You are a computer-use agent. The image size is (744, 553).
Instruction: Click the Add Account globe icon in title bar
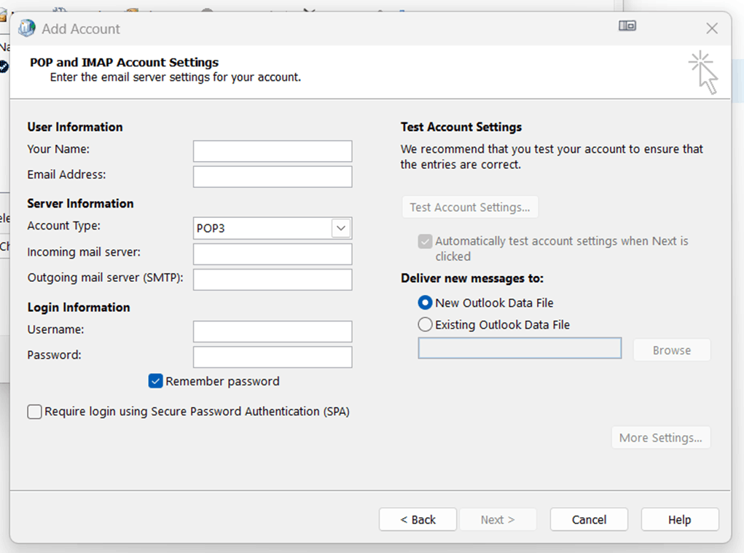(x=27, y=28)
